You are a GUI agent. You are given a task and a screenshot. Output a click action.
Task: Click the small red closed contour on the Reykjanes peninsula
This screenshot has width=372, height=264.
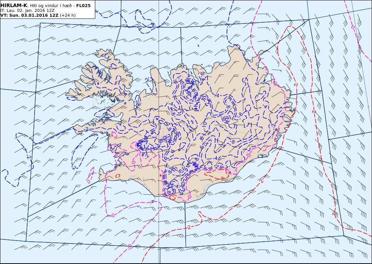coord(118,176)
